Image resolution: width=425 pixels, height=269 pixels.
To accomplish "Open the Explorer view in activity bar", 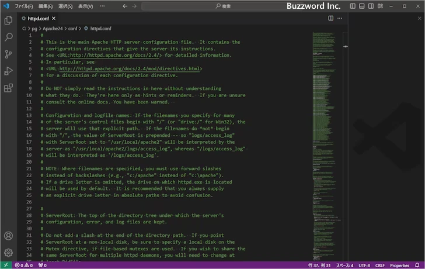I will [8, 20].
